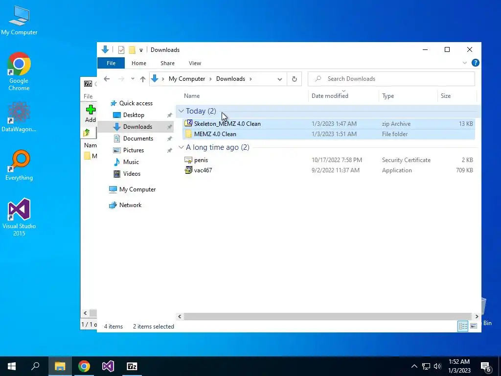Select Quick access in navigation pane
This screenshot has width=501, height=376.
136,103
